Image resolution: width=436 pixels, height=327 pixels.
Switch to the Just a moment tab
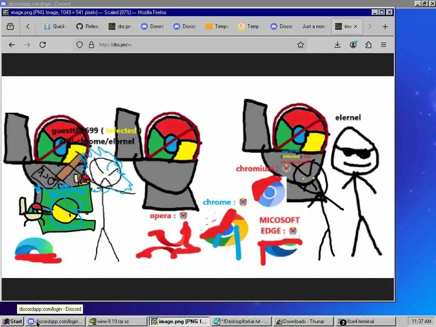click(314, 26)
